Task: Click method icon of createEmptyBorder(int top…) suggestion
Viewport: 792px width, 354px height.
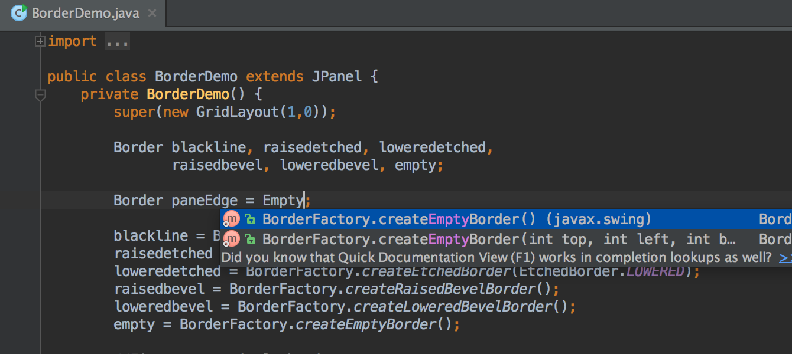Action: coord(232,239)
